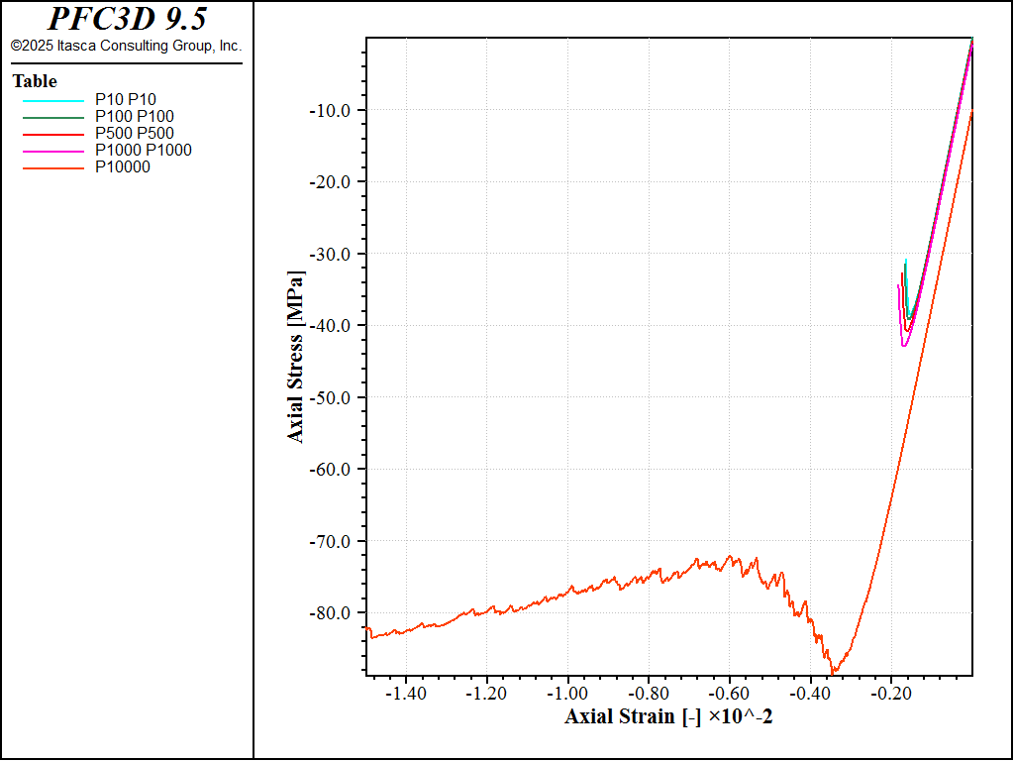Click the -40.0 y-axis tick label

pos(330,325)
